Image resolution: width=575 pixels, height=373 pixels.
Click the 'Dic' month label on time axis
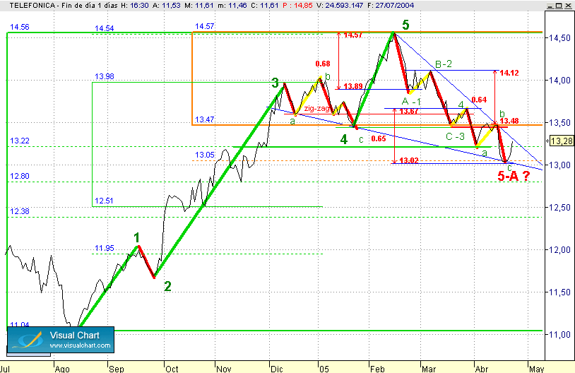pos(276,369)
